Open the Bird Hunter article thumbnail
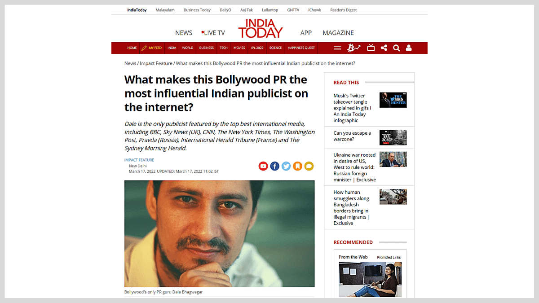 [393, 100]
